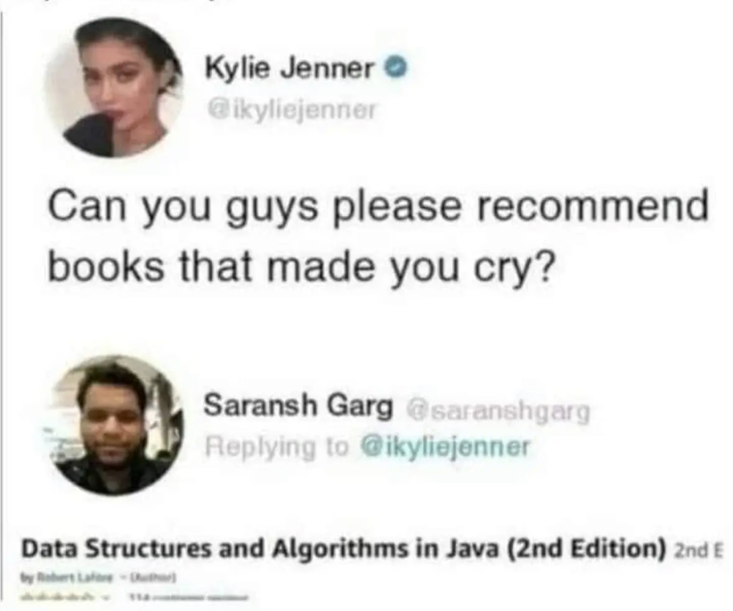This screenshot has width=733, height=611.
Task: Expand the author dropdown arrow beside Robert Lafore
Action: (124, 578)
